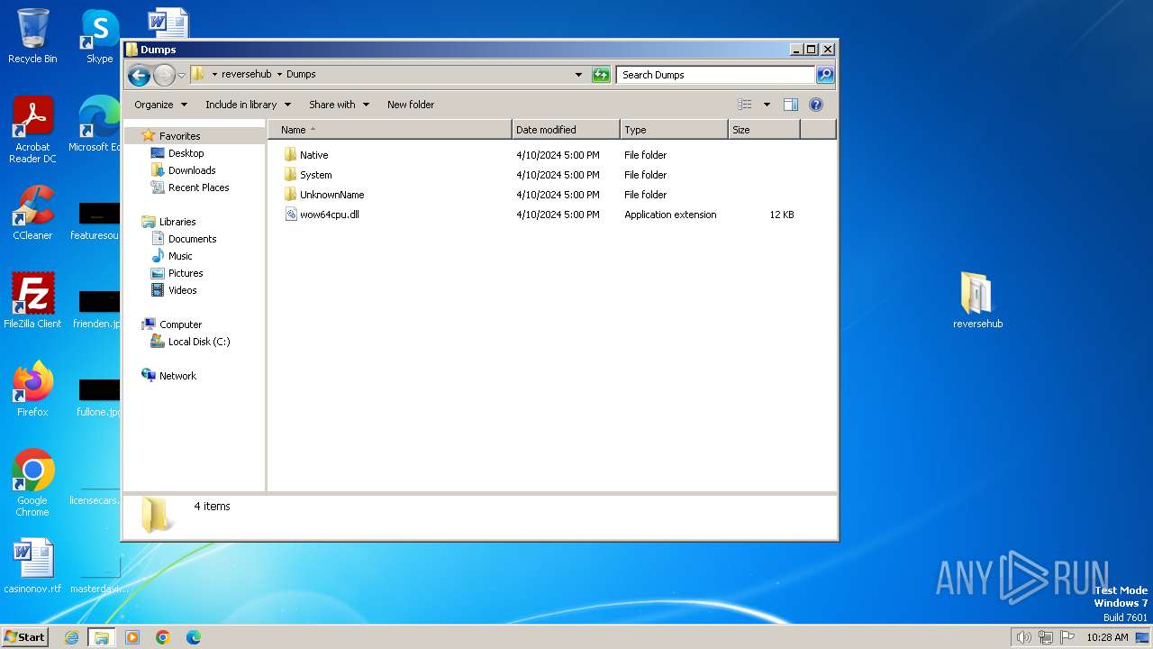The width and height of the screenshot is (1153, 649).
Task: Select reversehub in the address breadcrumb
Action: pos(246,74)
